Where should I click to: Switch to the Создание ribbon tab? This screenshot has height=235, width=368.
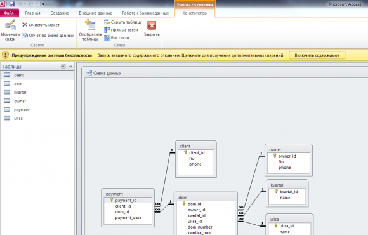pyautogui.click(x=60, y=13)
